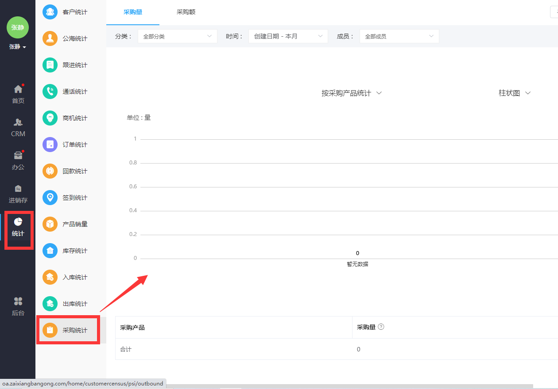Select the 公海统计 orange icon
558x389 pixels.
pyautogui.click(x=50, y=38)
